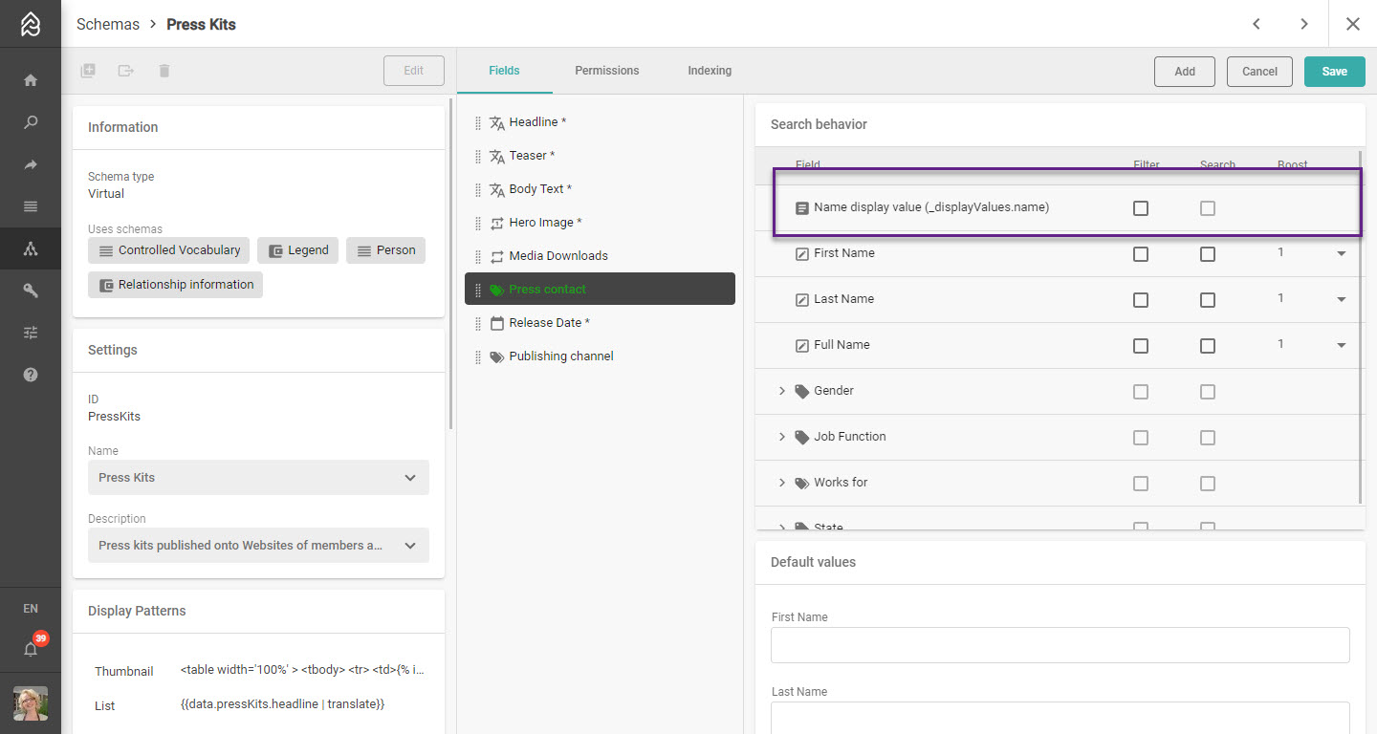Click Schemas breadcrumb link
1377x734 pixels.
tap(108, 25)
